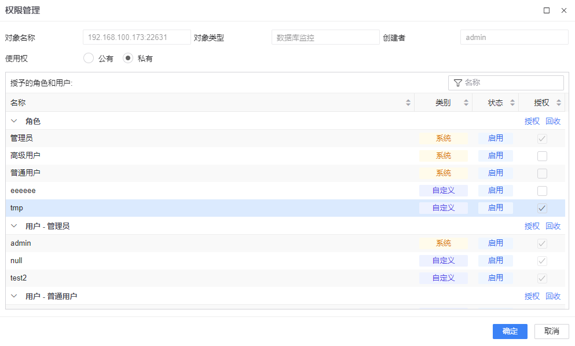Screen dimensions: 575x346
Task: Toggle authorization checkbox for test2 user
Action: pyautogui.click(x=542, y=278)
